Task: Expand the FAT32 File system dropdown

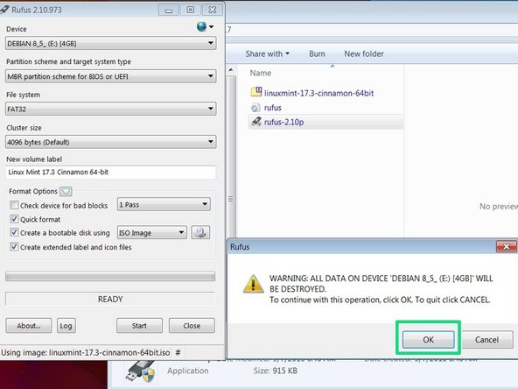Action: (111, 109)
